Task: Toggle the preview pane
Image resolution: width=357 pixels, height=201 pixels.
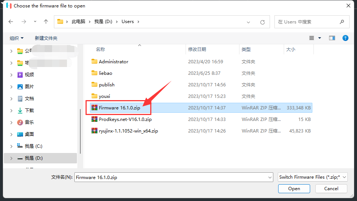Action: (x=332, y=38)
